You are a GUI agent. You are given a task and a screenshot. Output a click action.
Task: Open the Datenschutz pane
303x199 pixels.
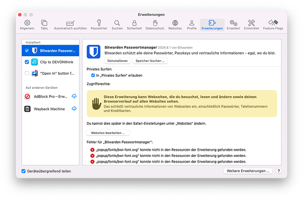pyautogui.click(x=155, y=25)
